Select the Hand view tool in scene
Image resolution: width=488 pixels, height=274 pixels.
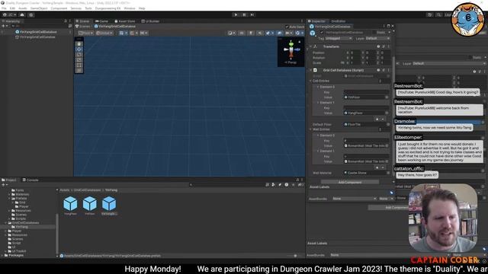coord(79,44)
